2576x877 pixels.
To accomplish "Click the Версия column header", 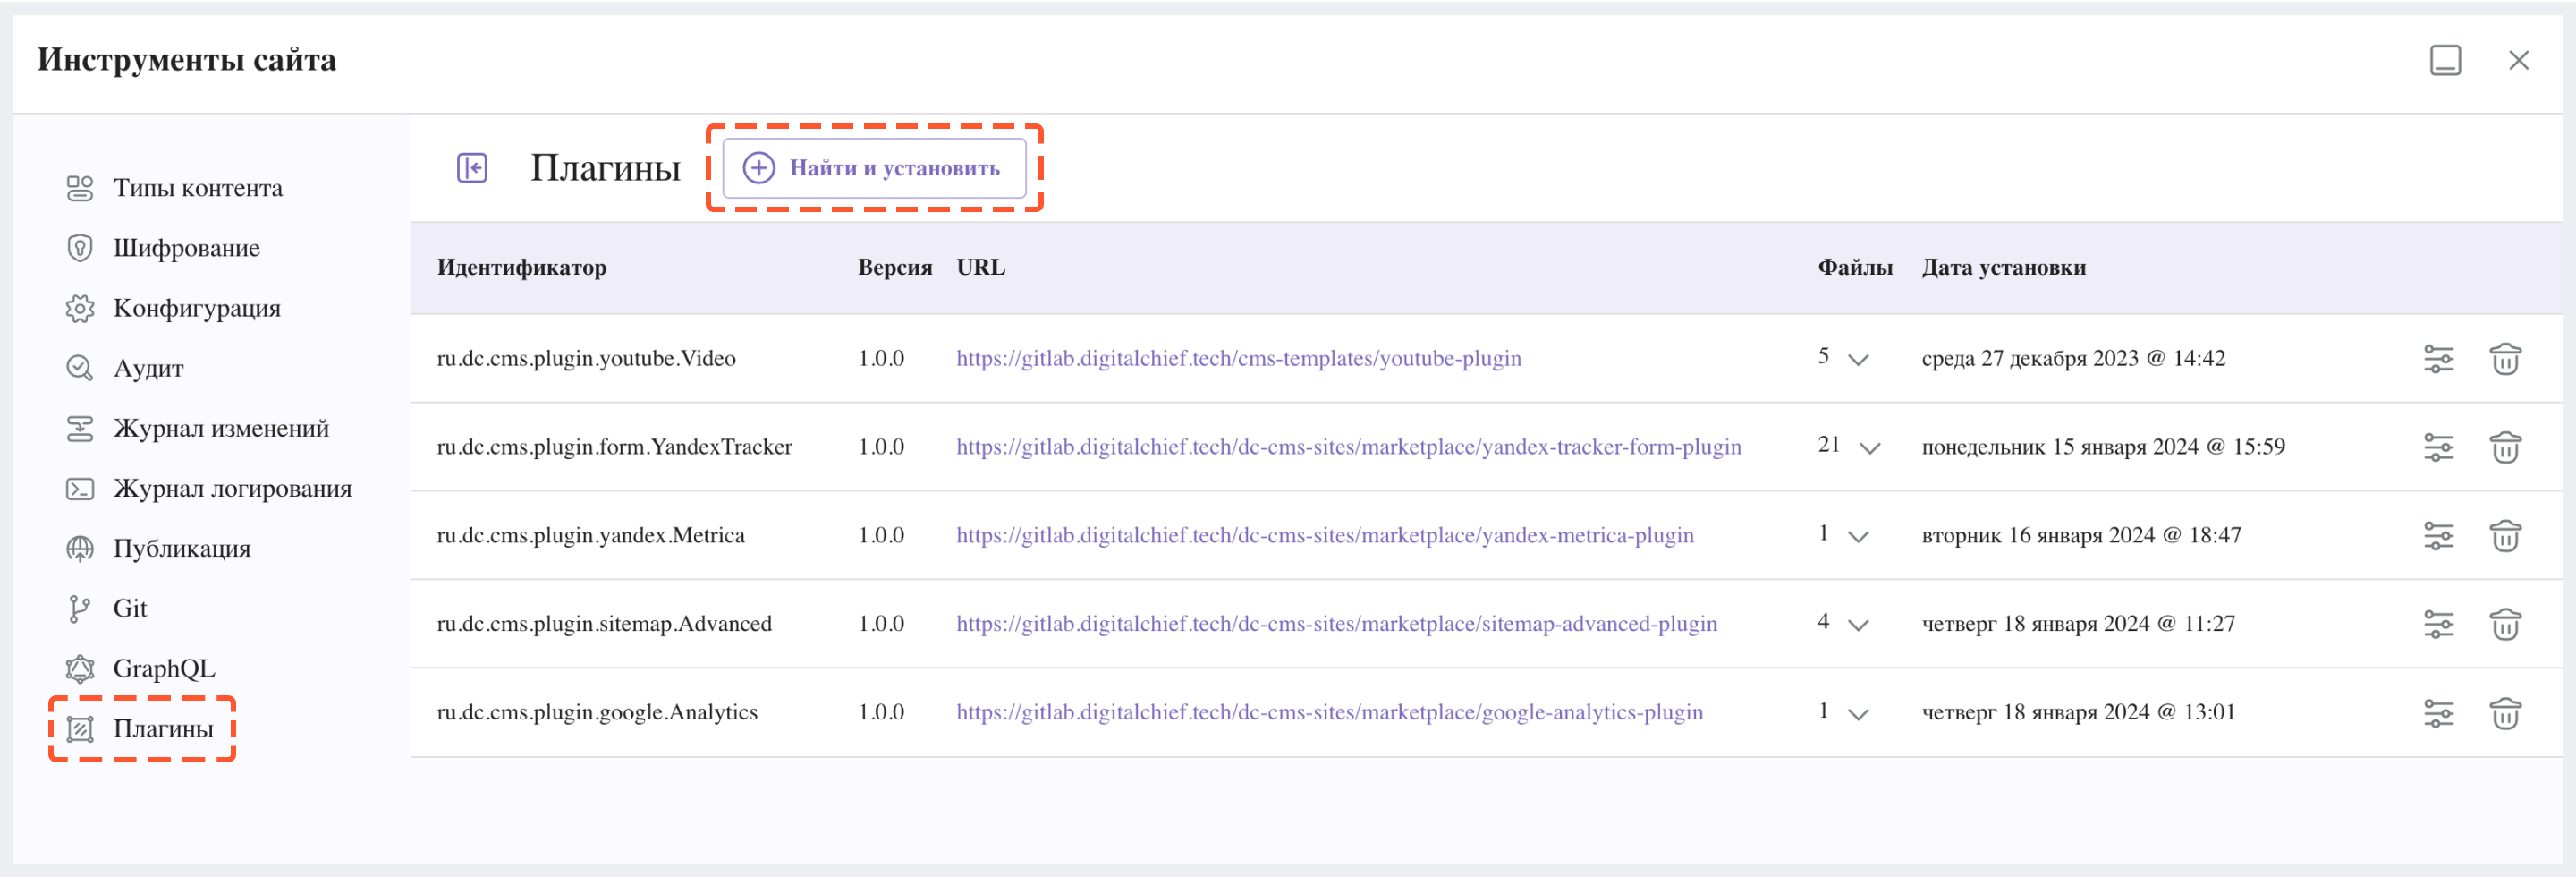I will pos(895,267).
